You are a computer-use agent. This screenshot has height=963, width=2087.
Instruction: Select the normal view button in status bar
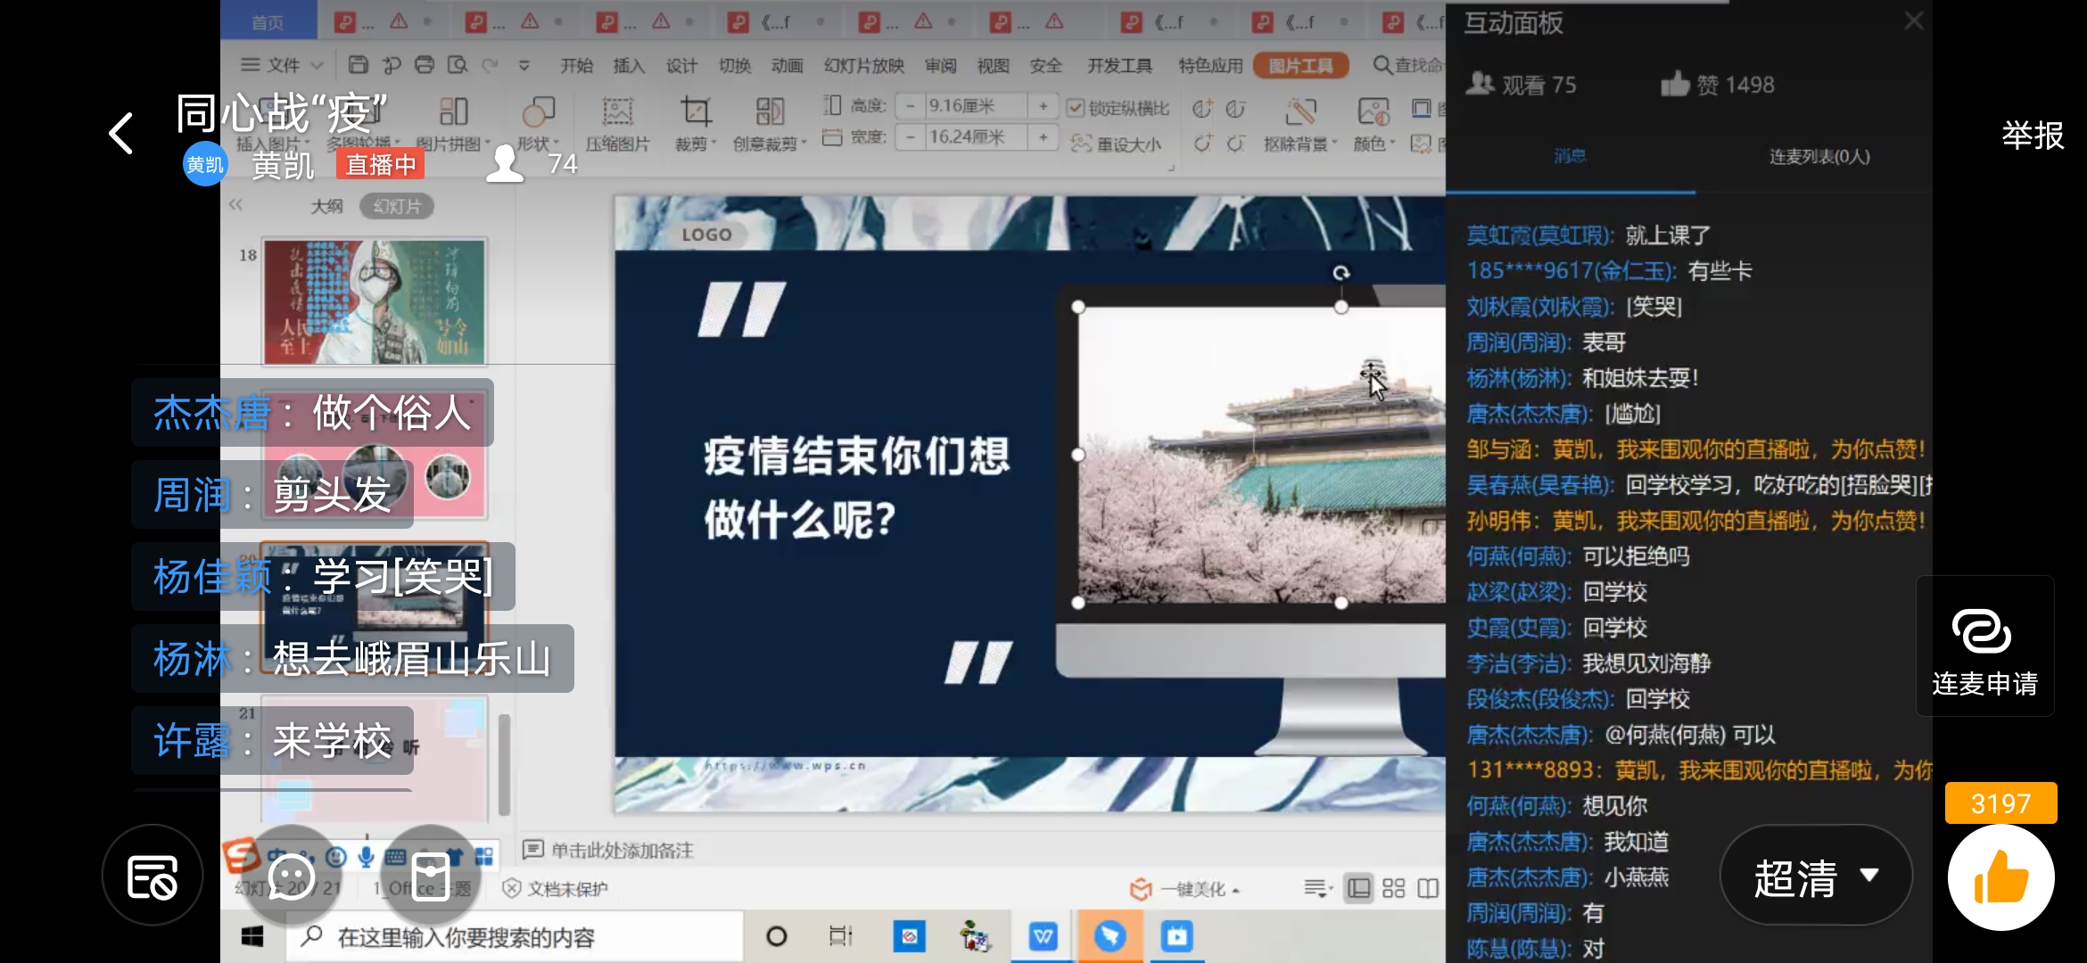click(1358, 888)
